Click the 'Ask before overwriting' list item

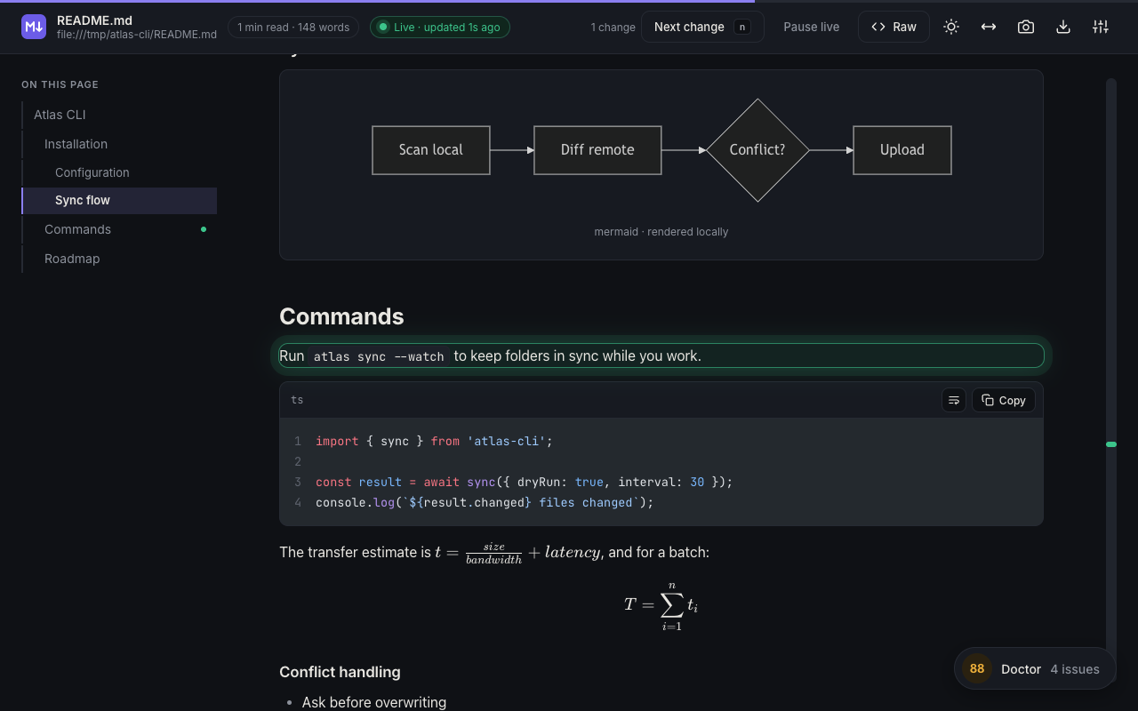click(x=374, y=702)
